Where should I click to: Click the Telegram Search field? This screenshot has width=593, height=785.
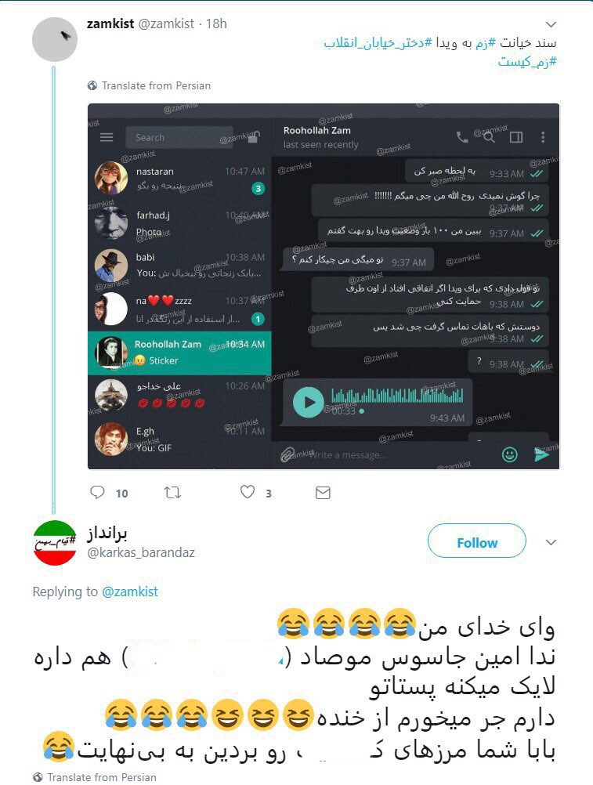pyautogui.click(x=179, y=137)
